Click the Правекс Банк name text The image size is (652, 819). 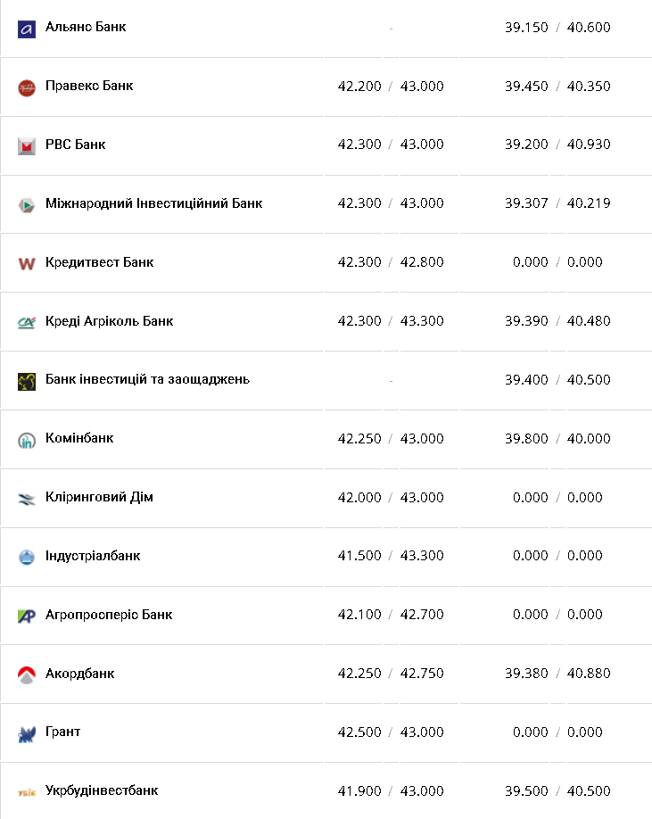click(x=89, y=86)
